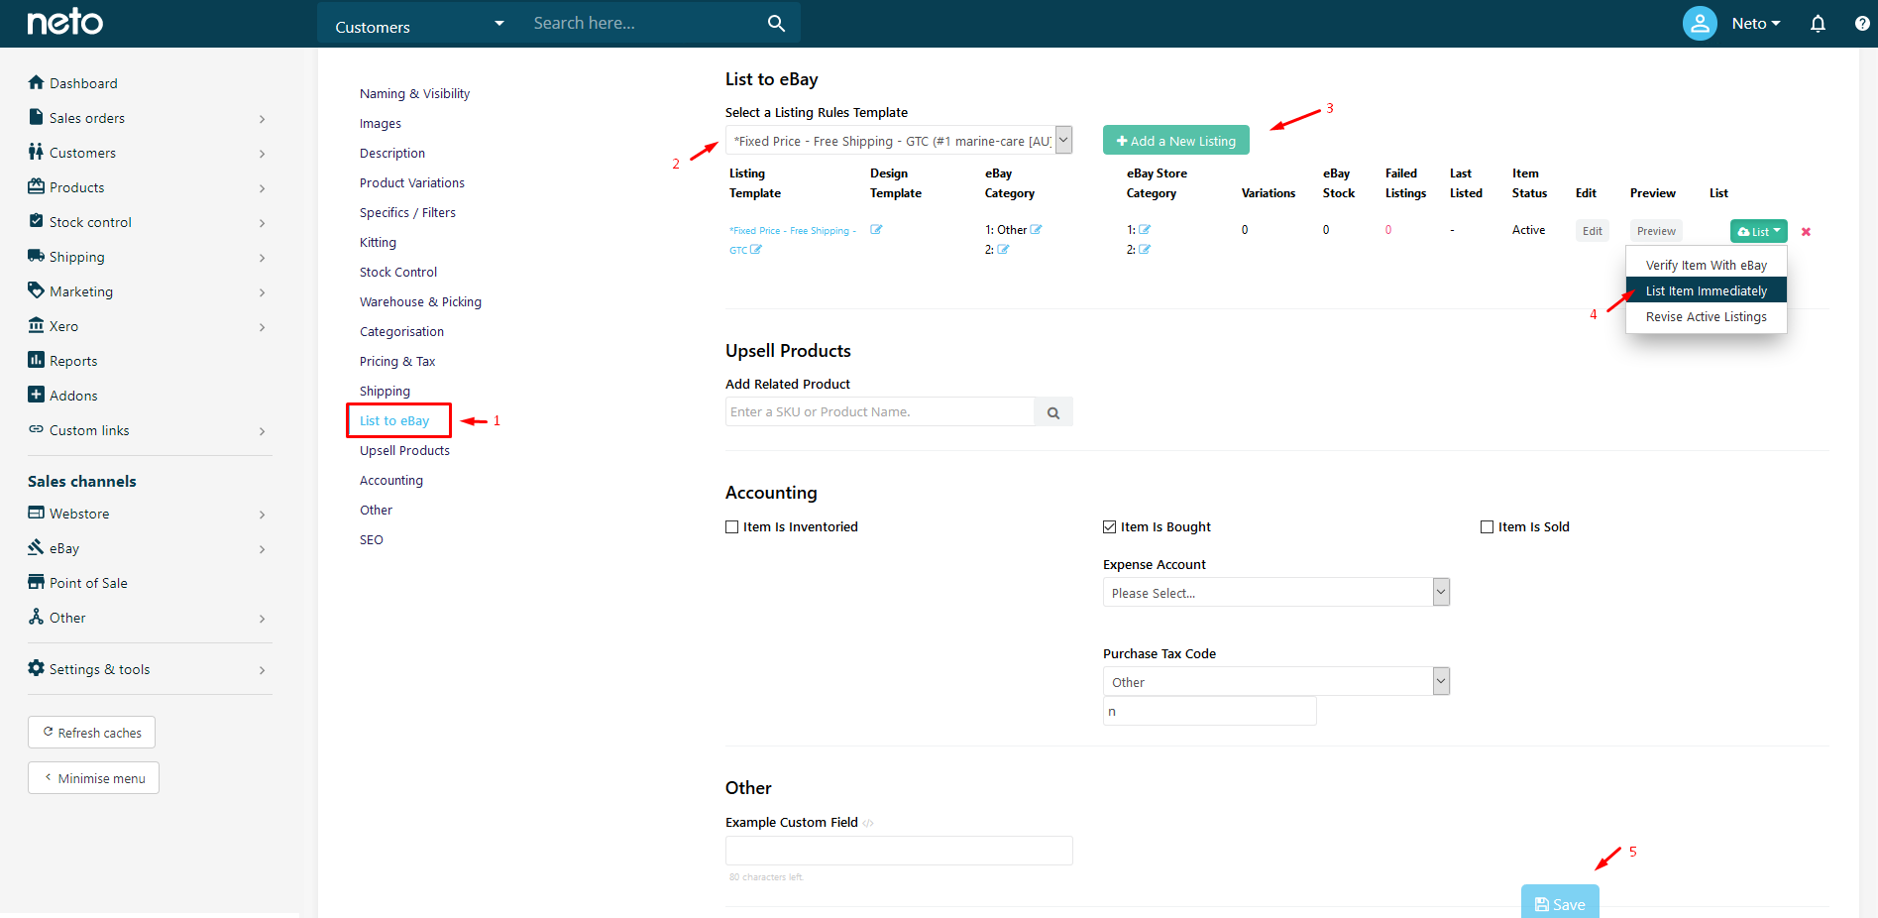Click Add a New Listing button
Viewport: 1878px width, 918px height.
click(x=1175, y=141)
